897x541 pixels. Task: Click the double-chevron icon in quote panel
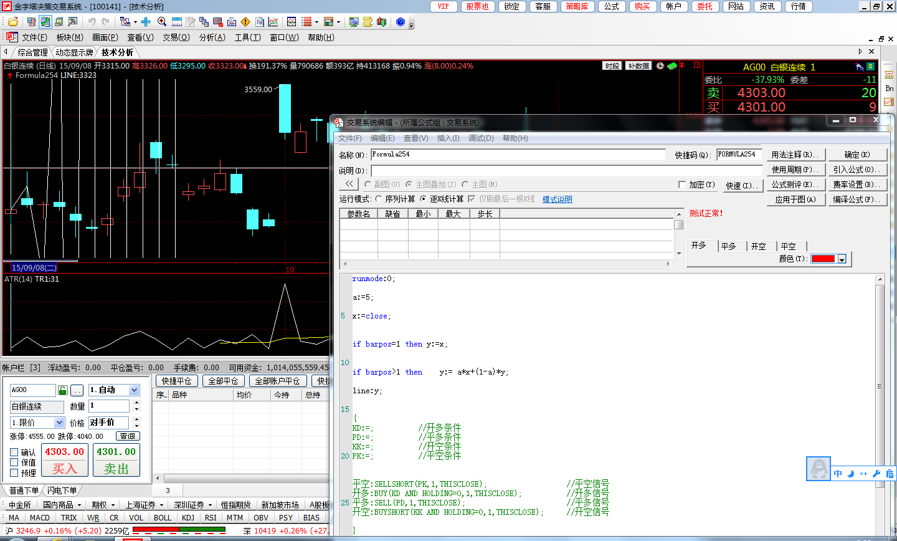click(870, 67)
